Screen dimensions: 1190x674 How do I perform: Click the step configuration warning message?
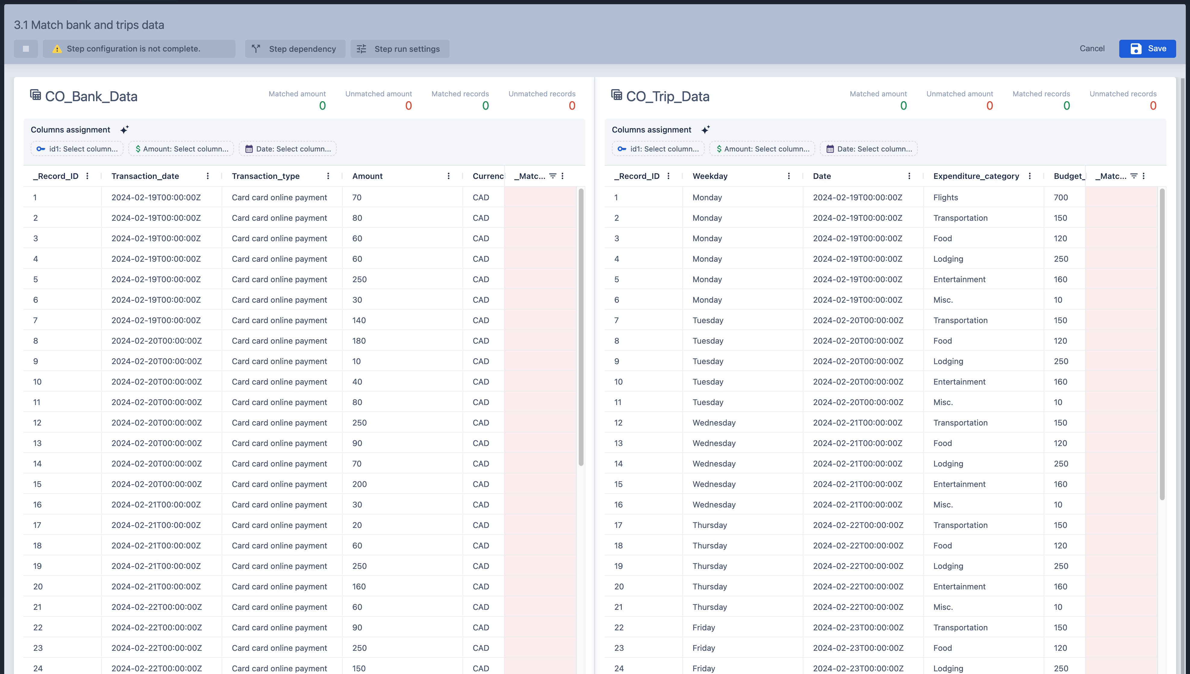(x=139, y=48)
